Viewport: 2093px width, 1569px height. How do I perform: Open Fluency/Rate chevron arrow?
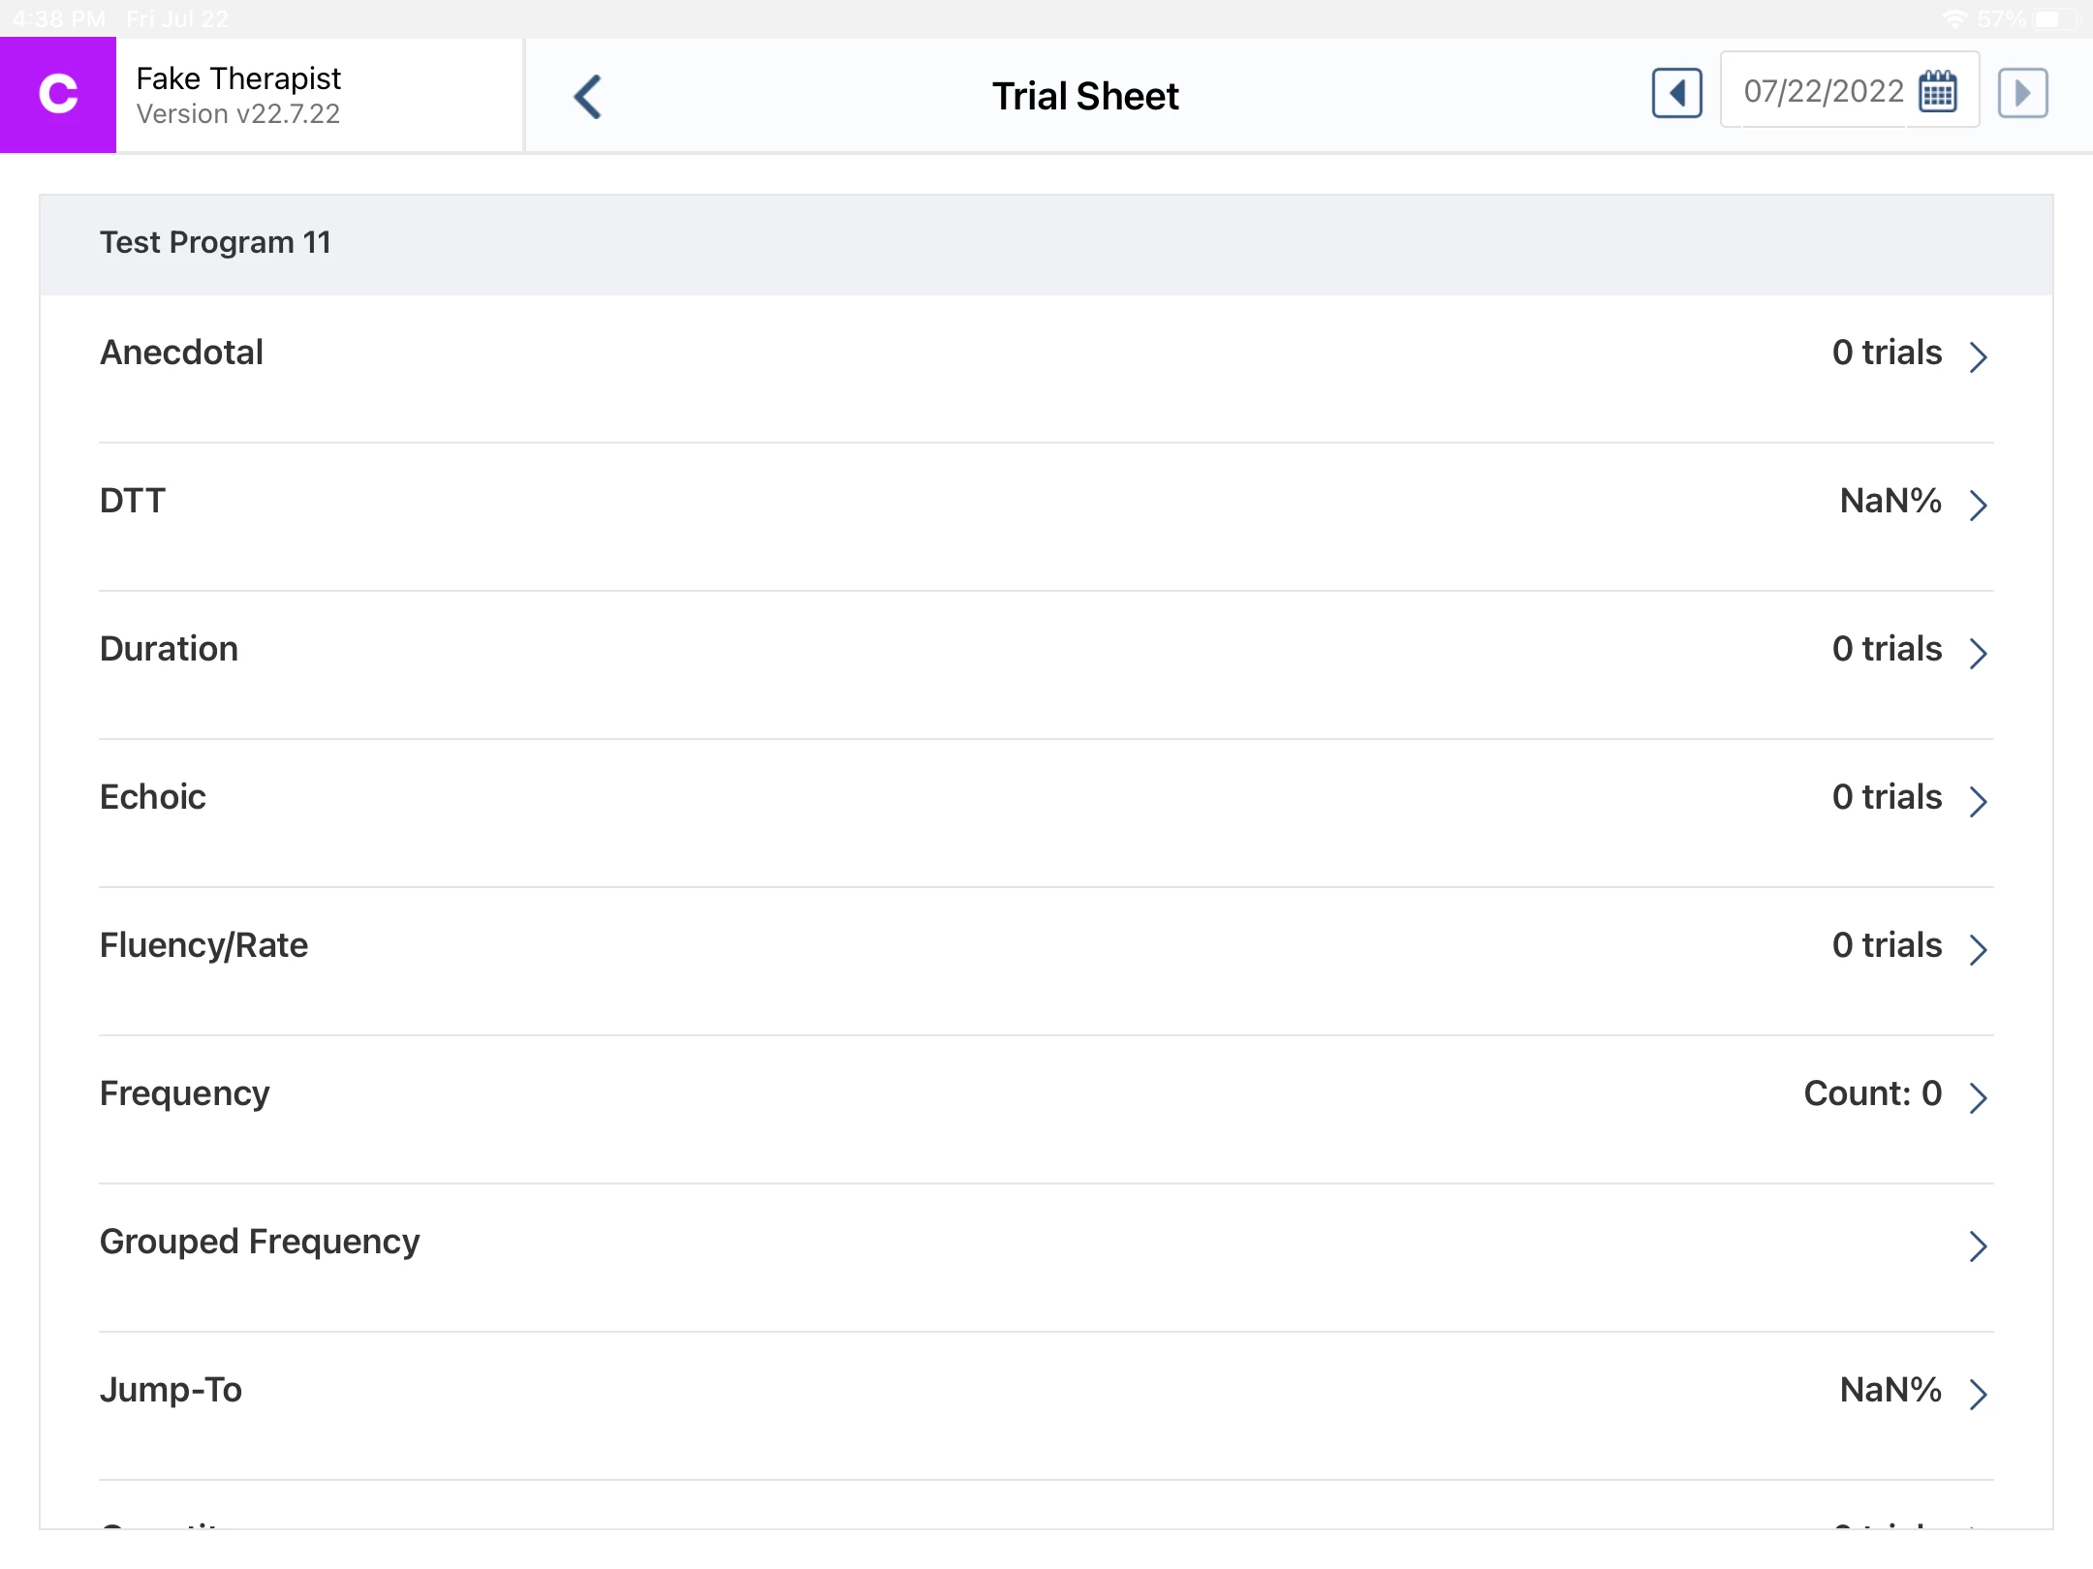1978,948
